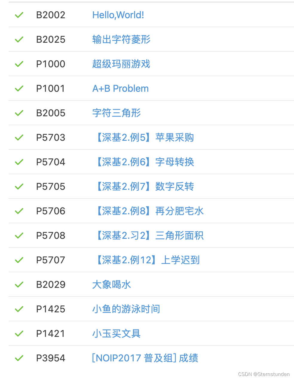This screenshot has width=294, height=379.
Task: Click the green checkmark next to P1000
Action: point(19,64)
